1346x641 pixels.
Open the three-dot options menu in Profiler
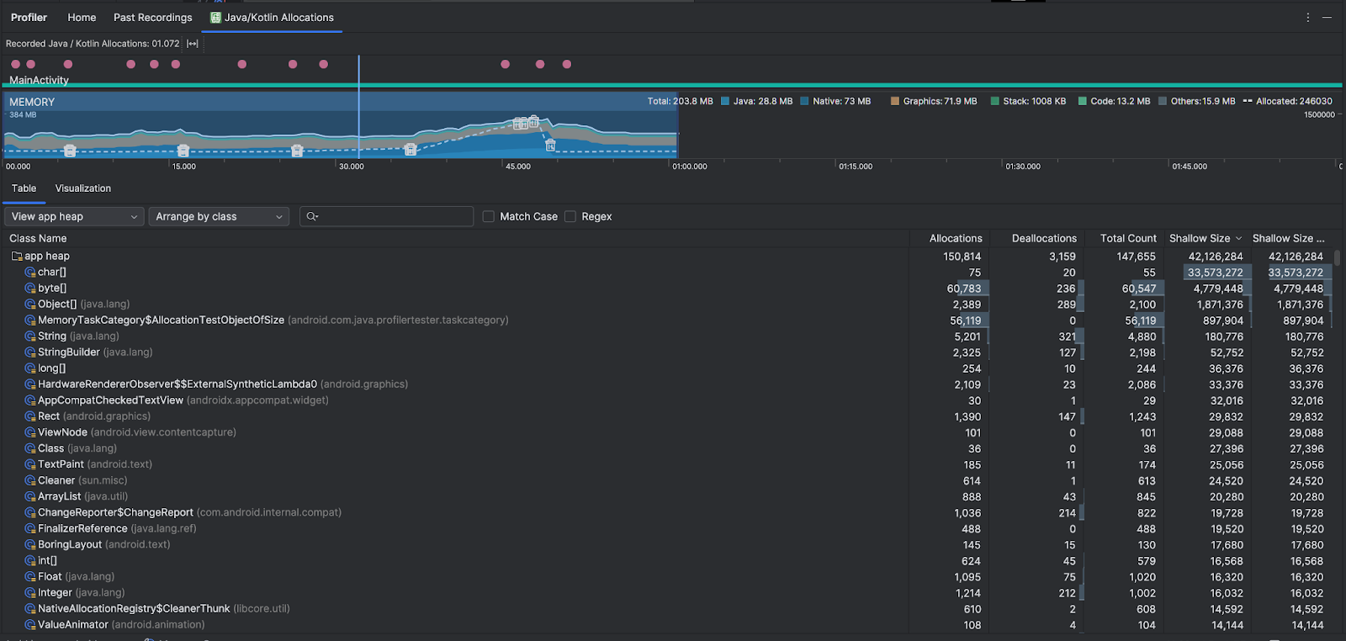tap(1307, 18)
